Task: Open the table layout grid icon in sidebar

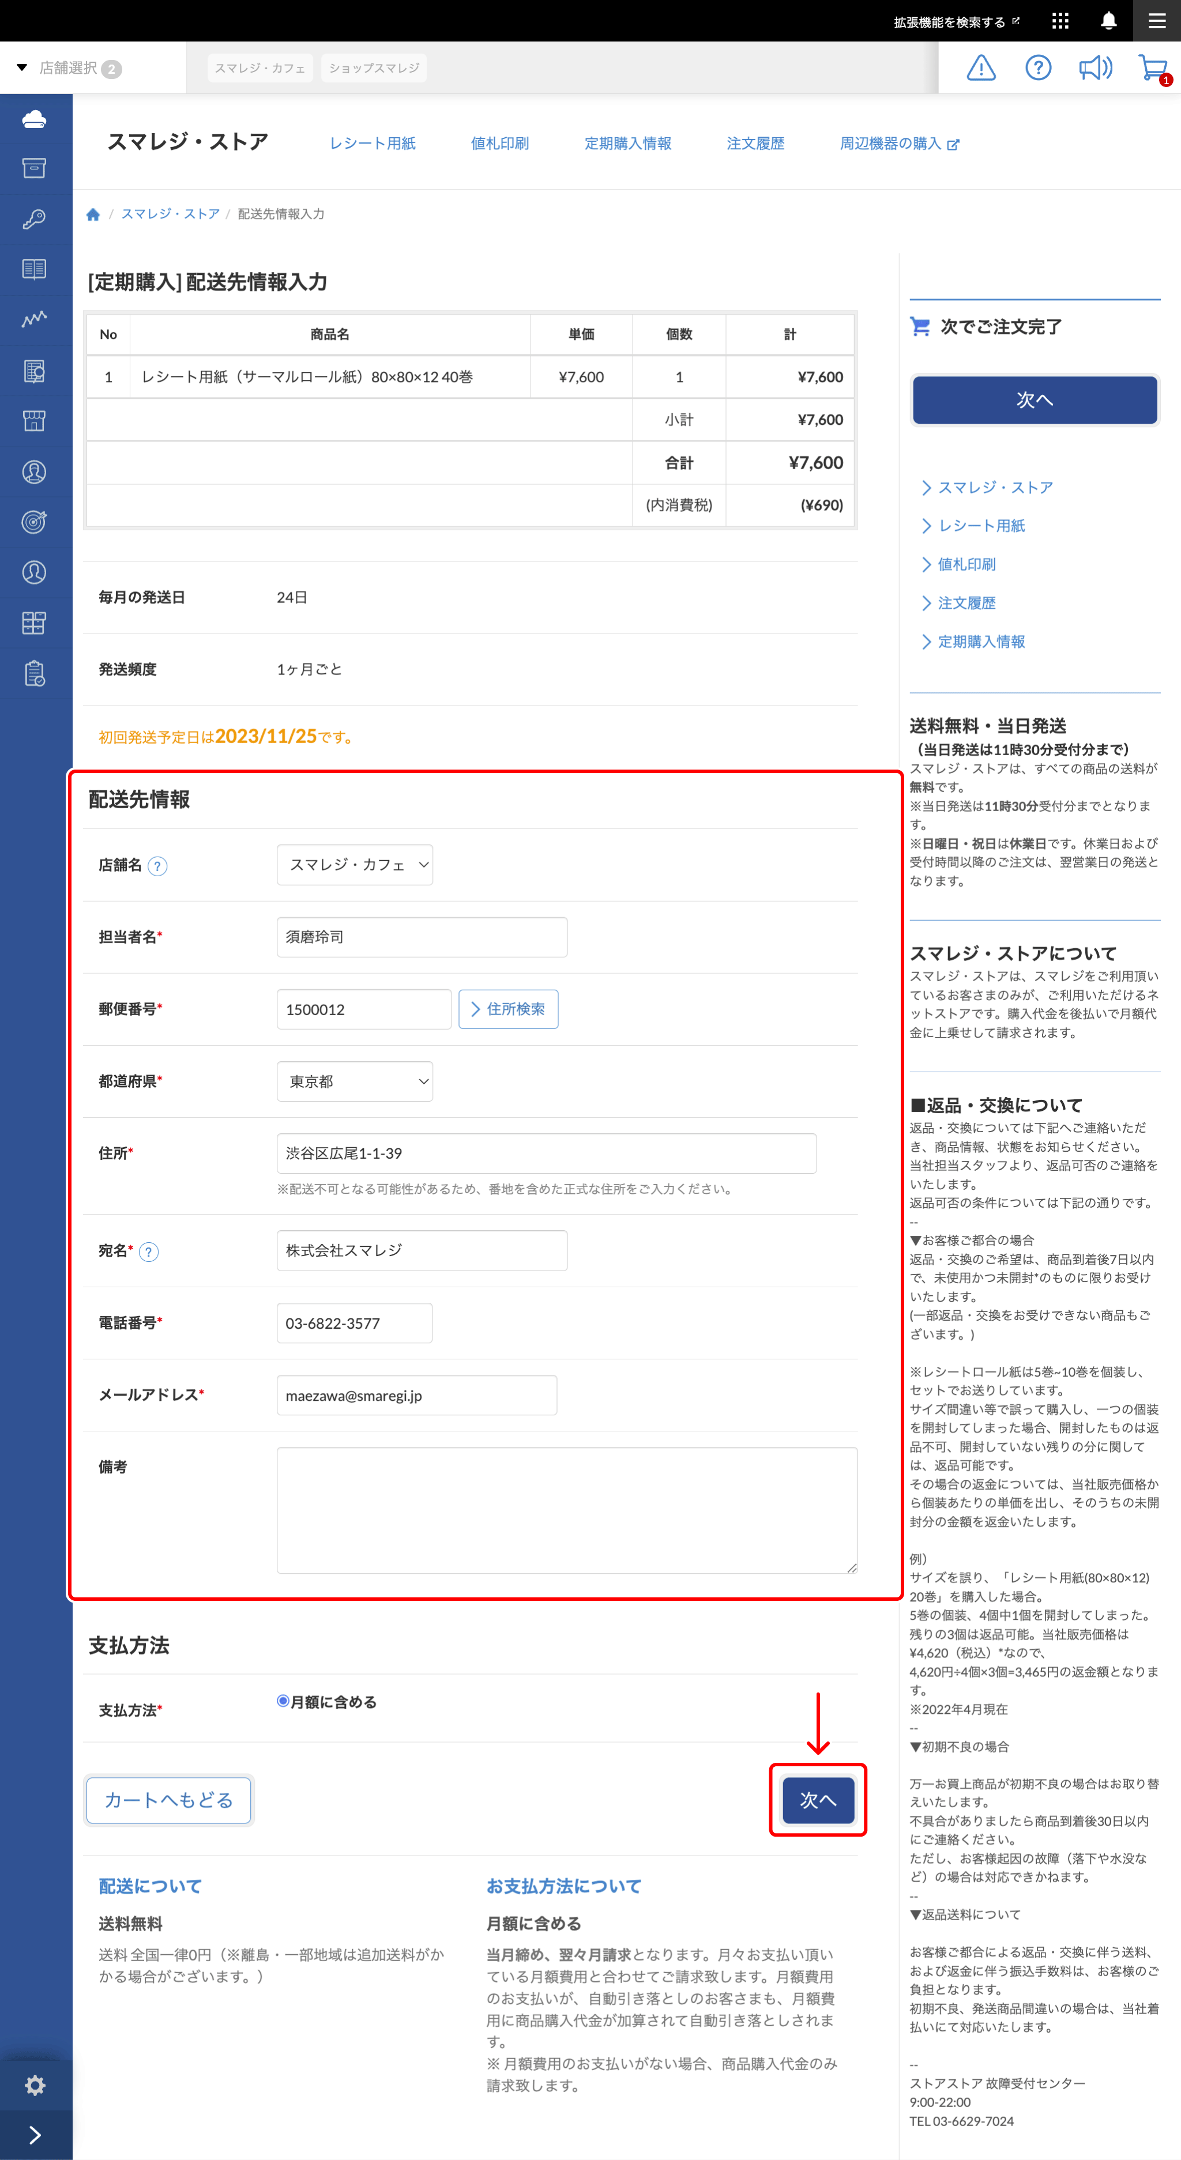Action: 35,623
